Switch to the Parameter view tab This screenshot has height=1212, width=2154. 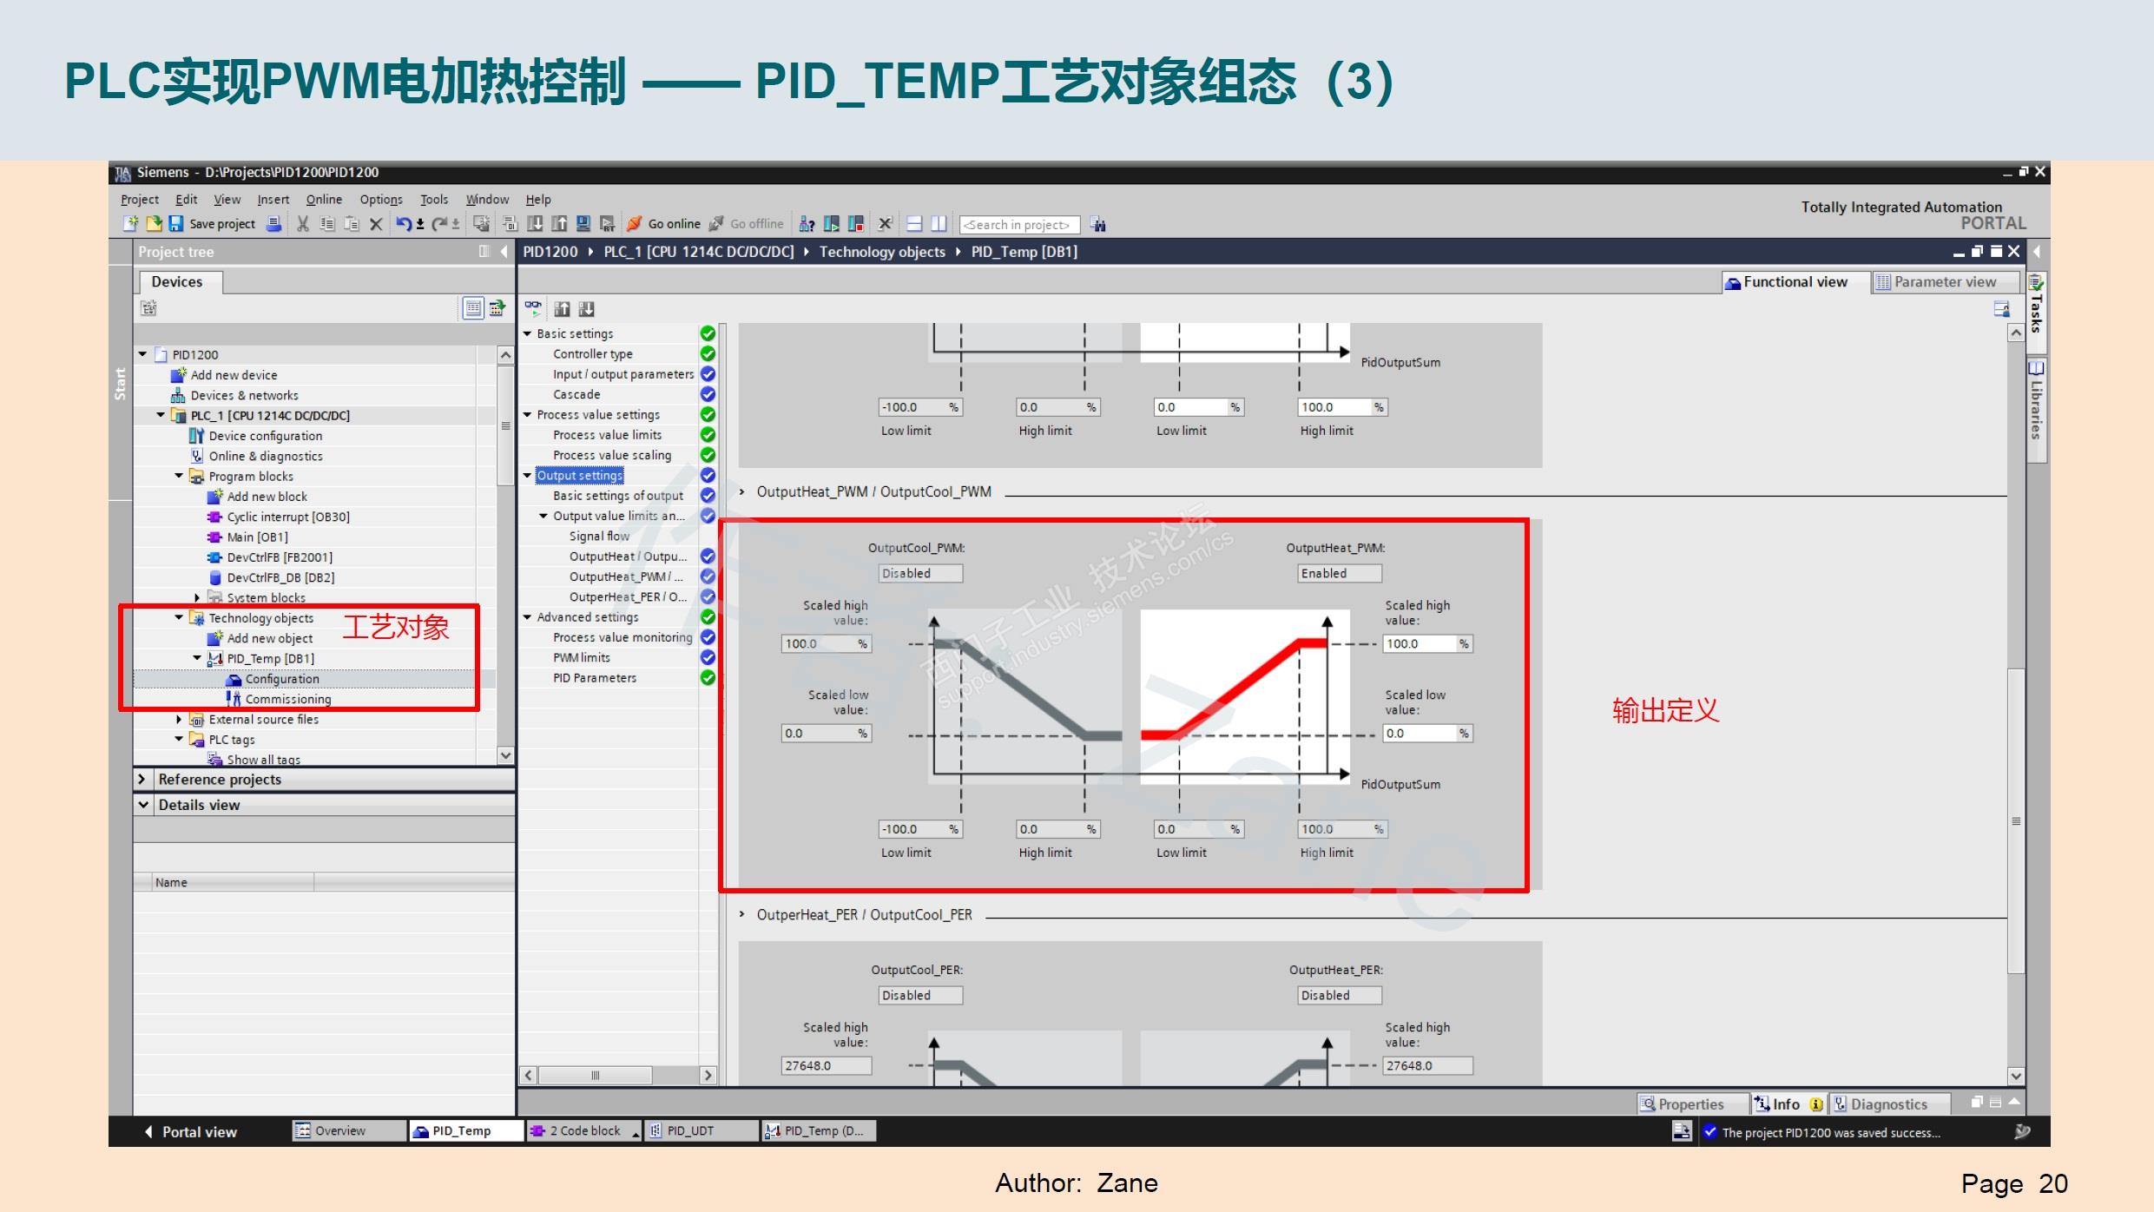1944,281
